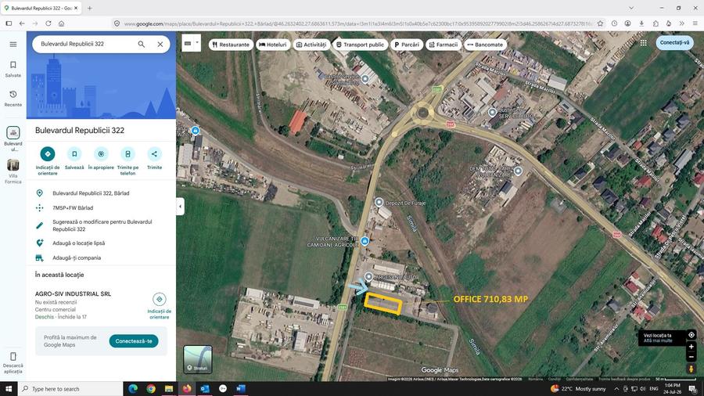This screenshot has height=396, width=704.
Task: Click the Depozit De Furaje map pin
Action: pos(379,202)
